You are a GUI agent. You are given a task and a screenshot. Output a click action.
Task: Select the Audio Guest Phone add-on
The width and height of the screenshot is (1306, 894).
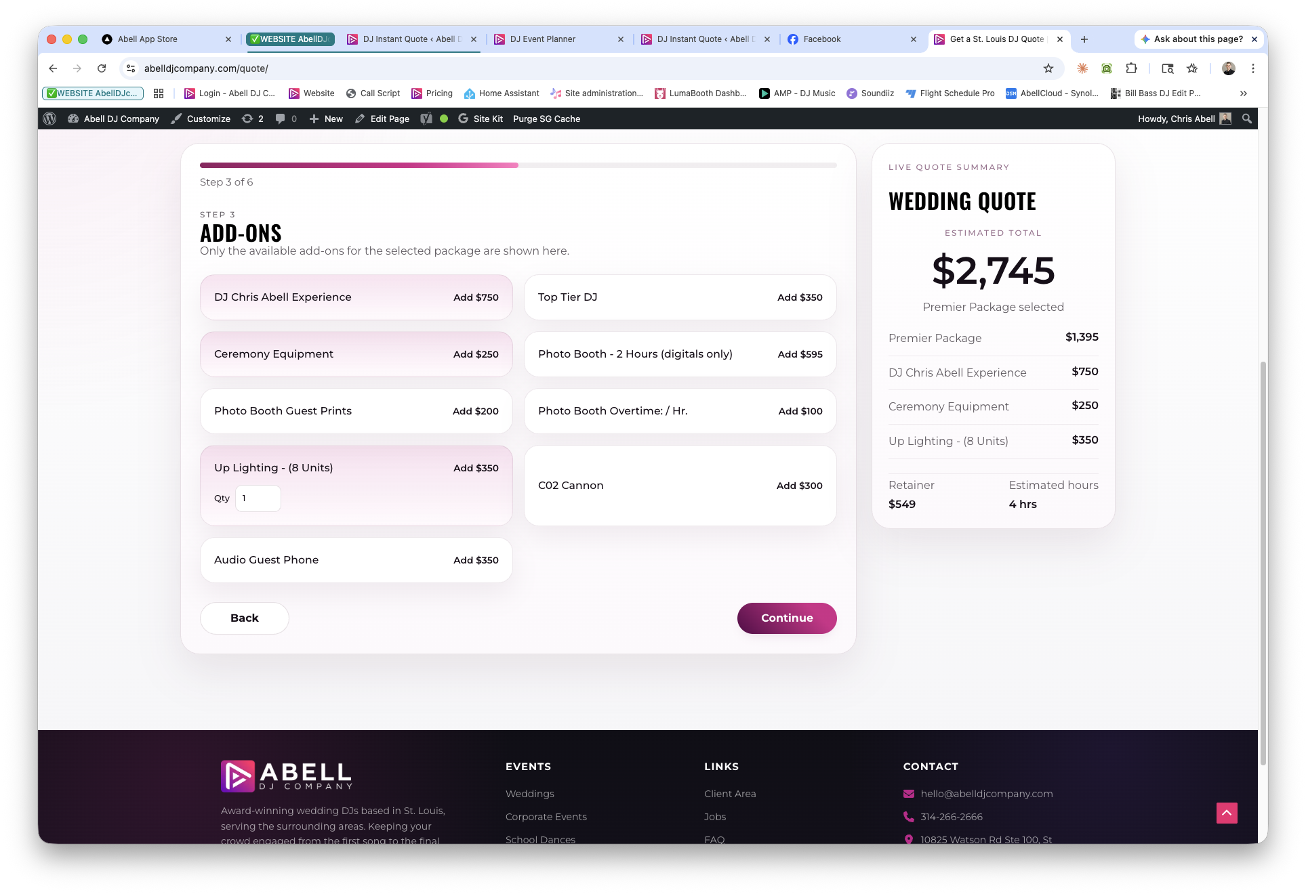pos(356,560)
